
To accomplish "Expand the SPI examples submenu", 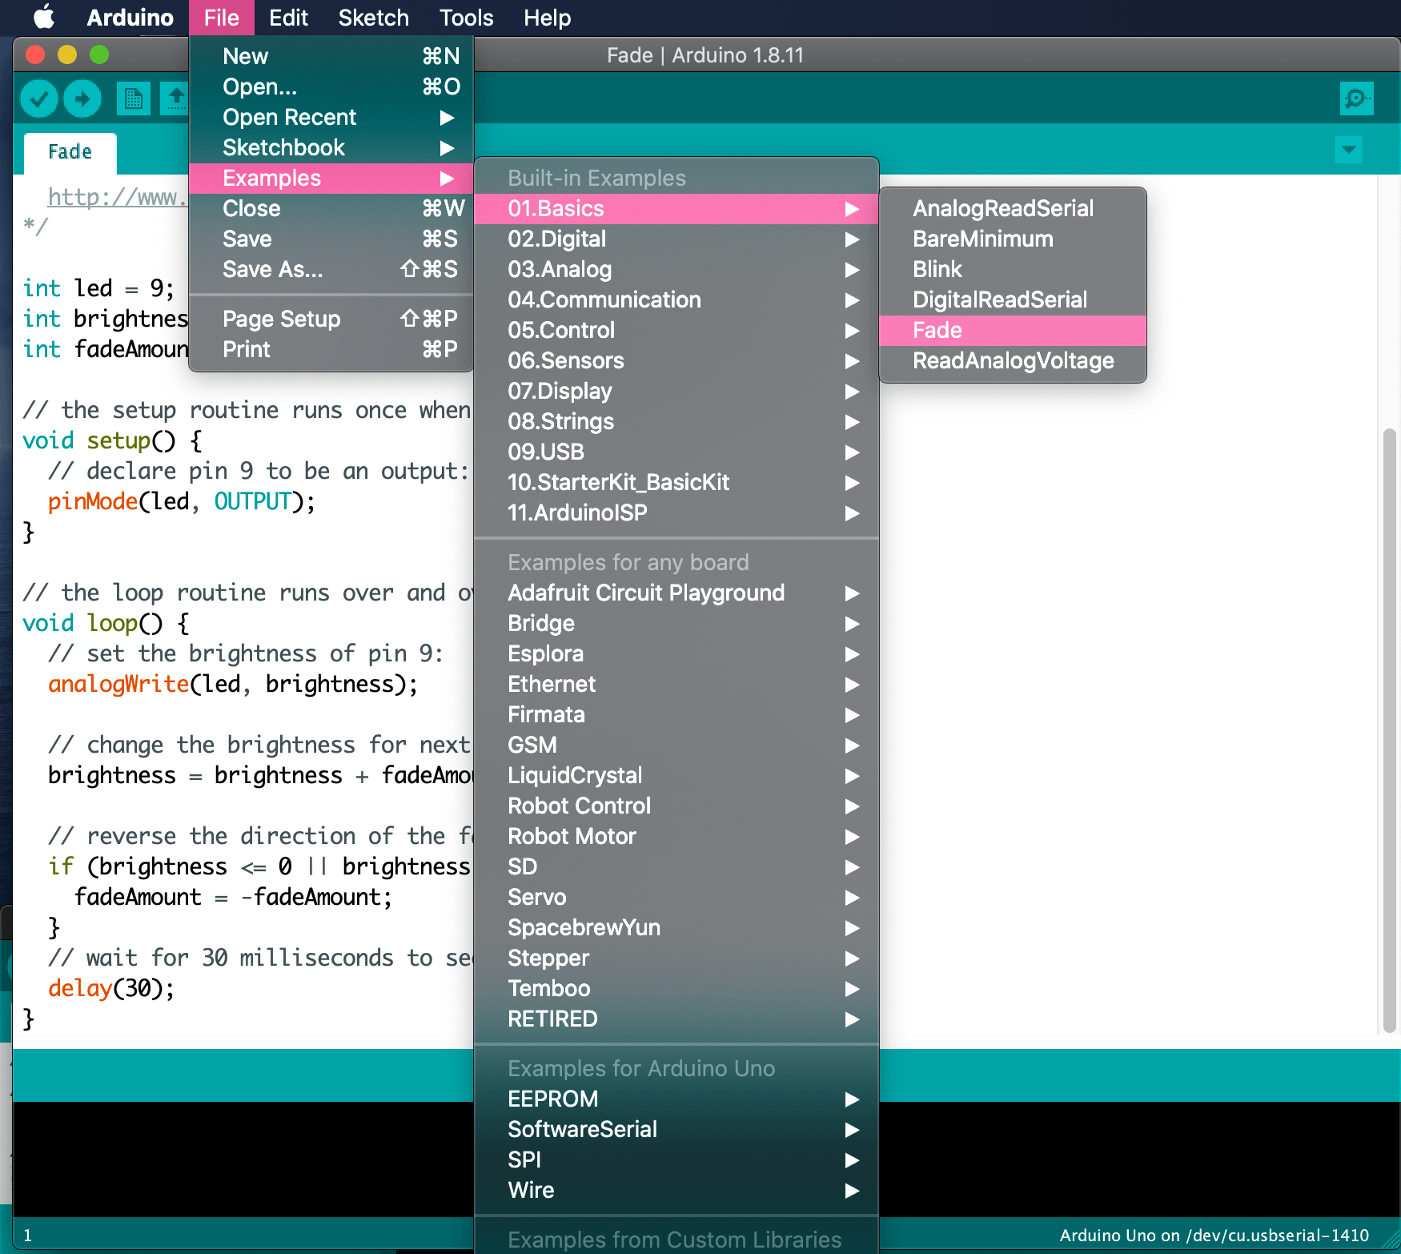I will coord(676,1160).
